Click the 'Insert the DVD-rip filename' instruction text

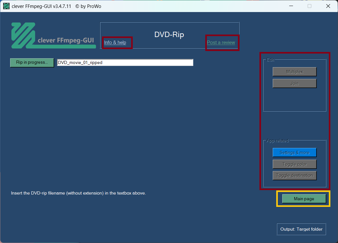pos(79,193)
